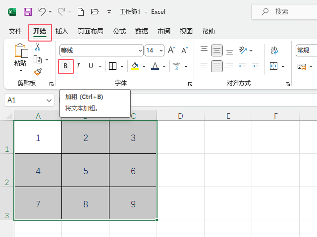Open the 等线 font name dropdown
Screen dimensions: 317x237
pos(140,50)
